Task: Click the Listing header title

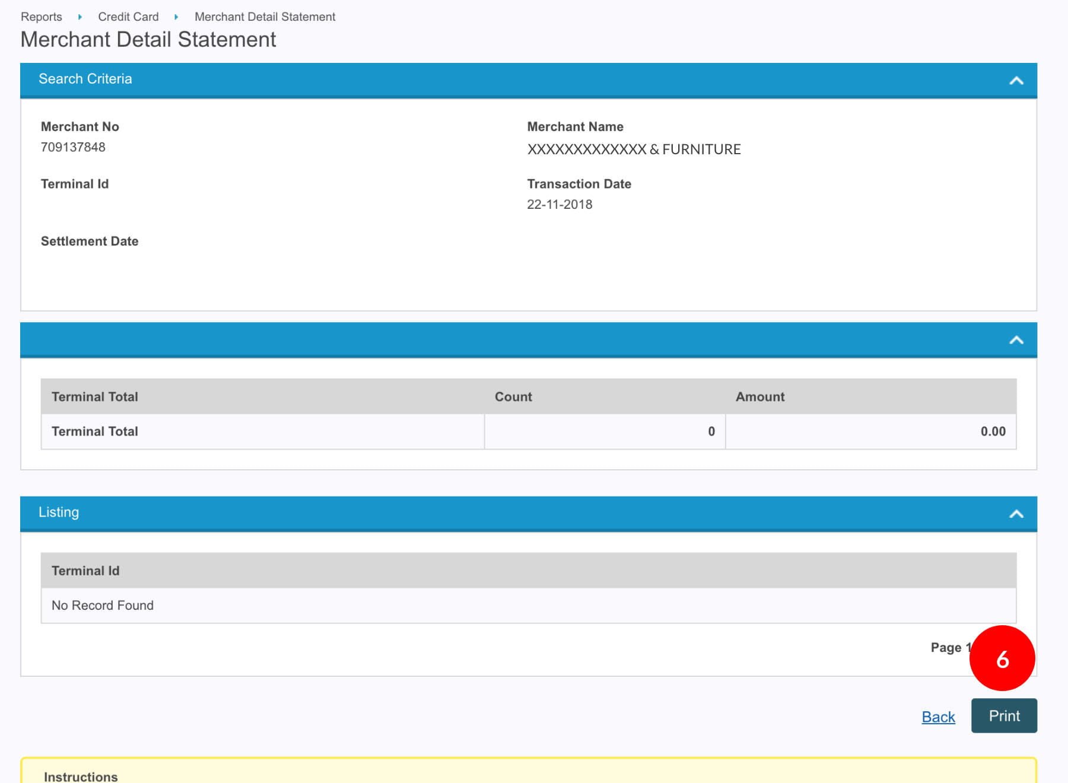Action: point(59,512)
